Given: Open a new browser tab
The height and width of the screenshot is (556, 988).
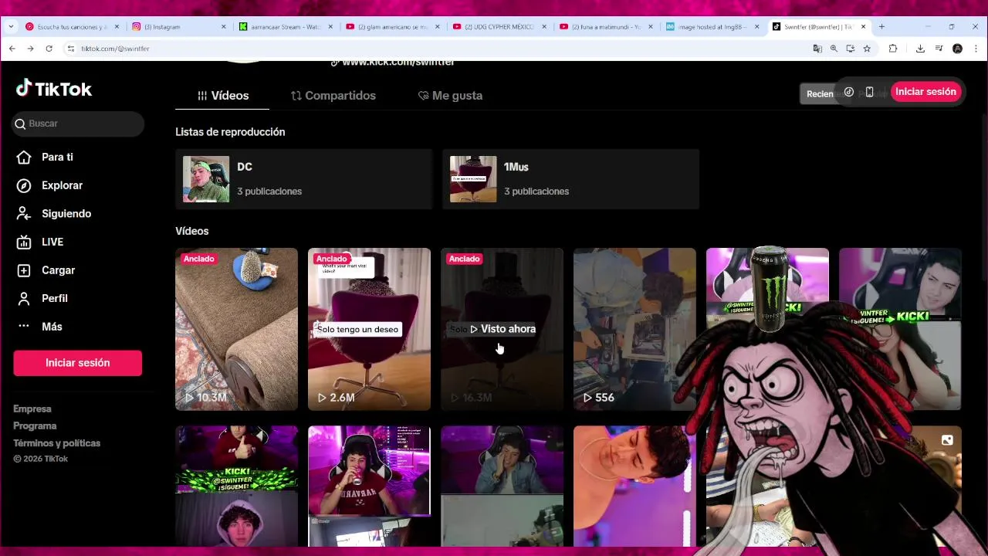Looking at the screenshot, I should click(881, 27).
